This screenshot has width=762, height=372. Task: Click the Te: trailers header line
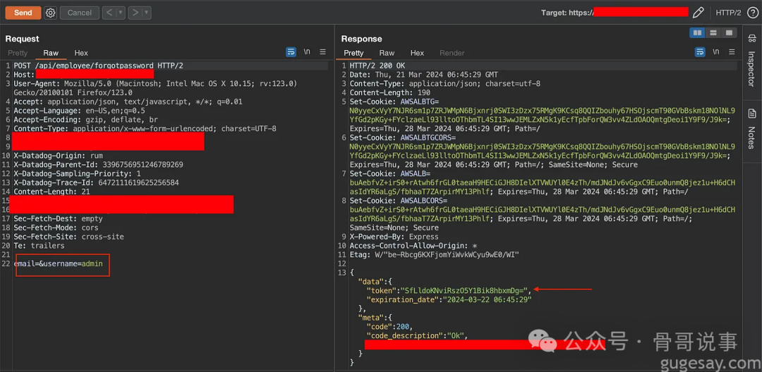coord(39,246)
